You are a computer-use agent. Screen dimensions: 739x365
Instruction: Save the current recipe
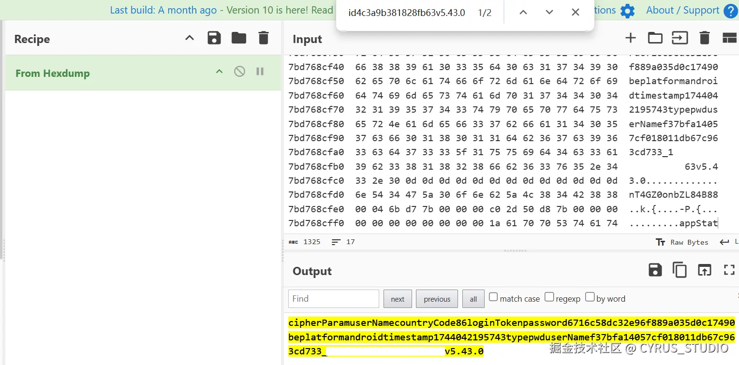(x=214, y=38)
